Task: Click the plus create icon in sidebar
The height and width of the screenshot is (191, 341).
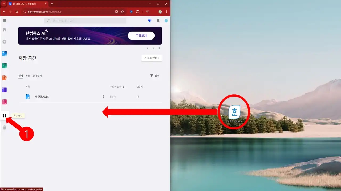Action: [4, 42]
